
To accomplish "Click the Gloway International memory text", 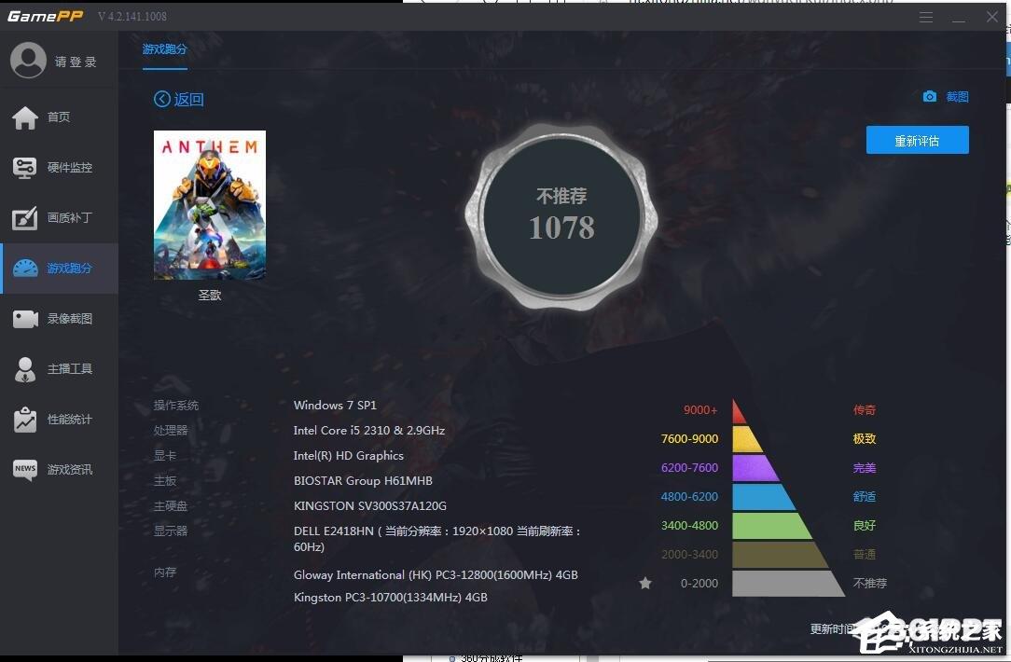I will click(x=436, y=575).
